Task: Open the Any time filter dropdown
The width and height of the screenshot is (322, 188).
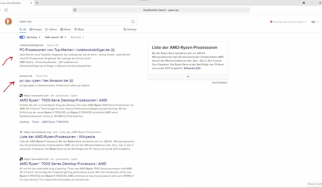Action: pyautogui.click(x=77, y=37)
